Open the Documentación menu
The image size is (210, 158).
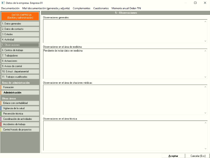[10, 8]
